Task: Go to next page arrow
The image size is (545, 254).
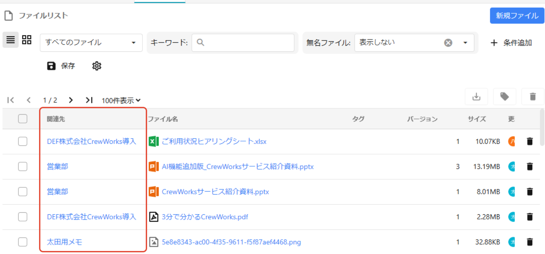Action: tap(71, 100)
